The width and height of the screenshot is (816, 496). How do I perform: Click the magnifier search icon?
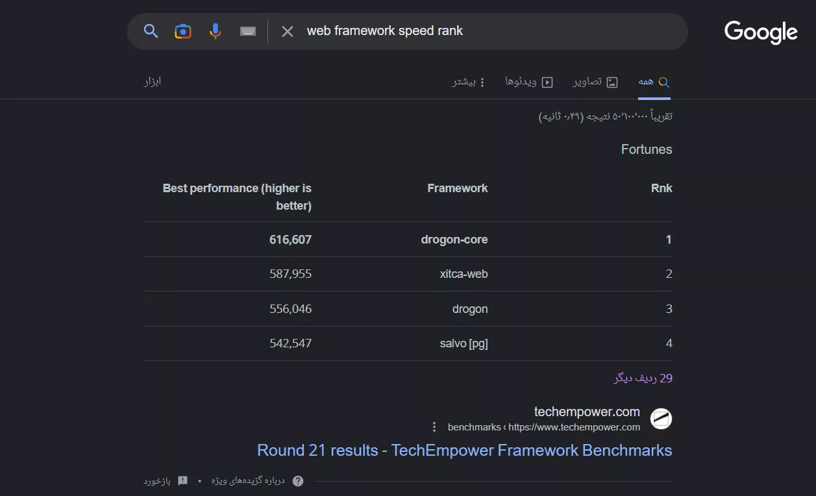point(151,31)
